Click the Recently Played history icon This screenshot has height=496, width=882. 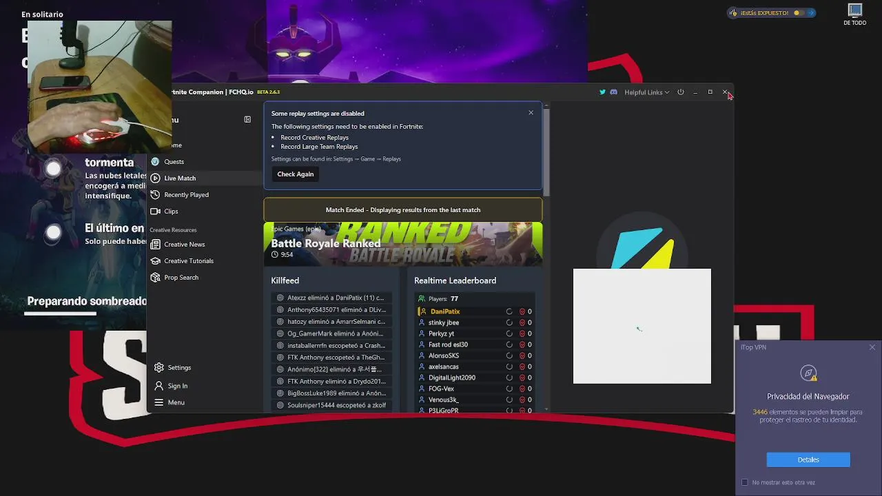[x=155, y=195]
